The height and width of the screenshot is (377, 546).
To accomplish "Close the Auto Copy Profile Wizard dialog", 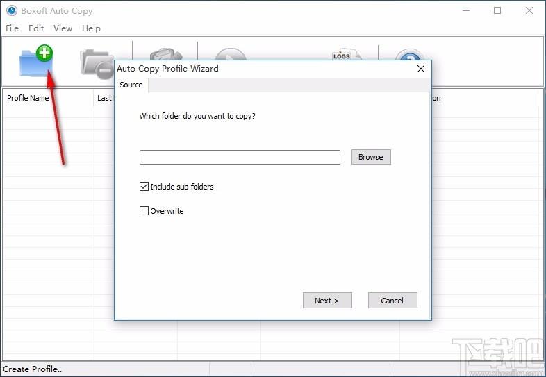I will [x=421, y=69].
